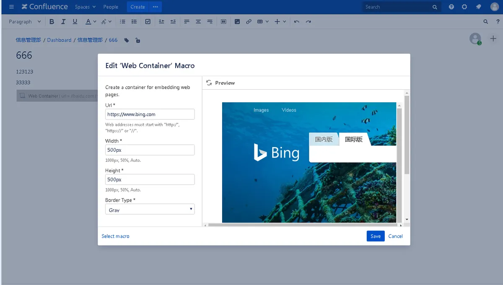Select the Web Container macro placeholder
This screenshot has width=503, height=285.
[x=57, y=96]
